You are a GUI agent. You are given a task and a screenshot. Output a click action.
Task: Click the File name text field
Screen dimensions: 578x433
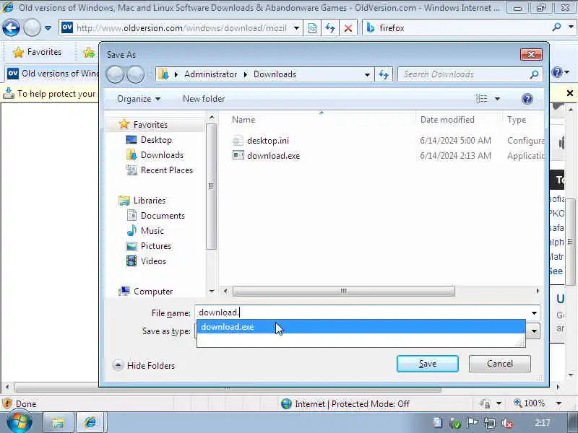361,312
